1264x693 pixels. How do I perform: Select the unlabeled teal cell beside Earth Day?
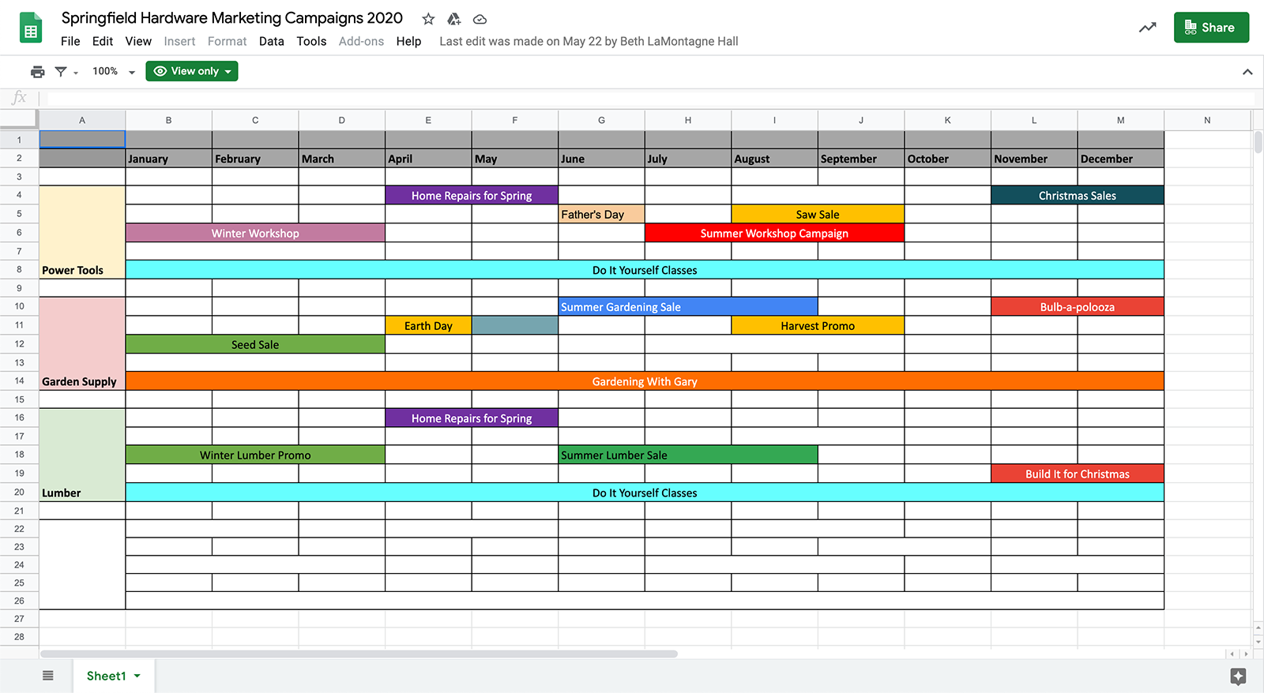click(x=515, y=325)
